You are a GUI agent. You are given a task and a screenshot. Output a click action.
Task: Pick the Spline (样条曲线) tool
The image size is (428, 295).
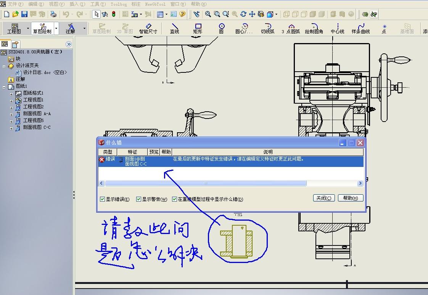tap(360, 29)
